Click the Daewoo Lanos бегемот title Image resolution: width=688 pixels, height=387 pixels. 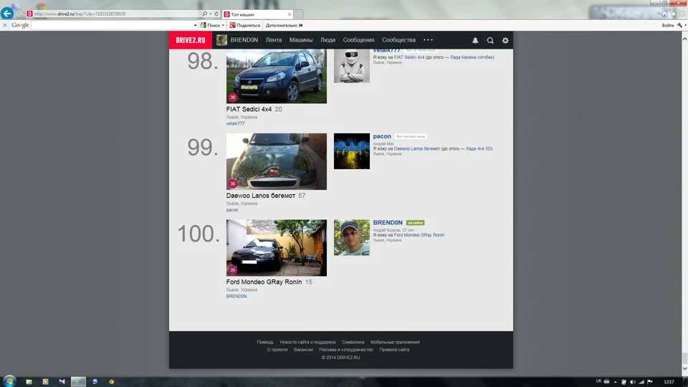261,196
